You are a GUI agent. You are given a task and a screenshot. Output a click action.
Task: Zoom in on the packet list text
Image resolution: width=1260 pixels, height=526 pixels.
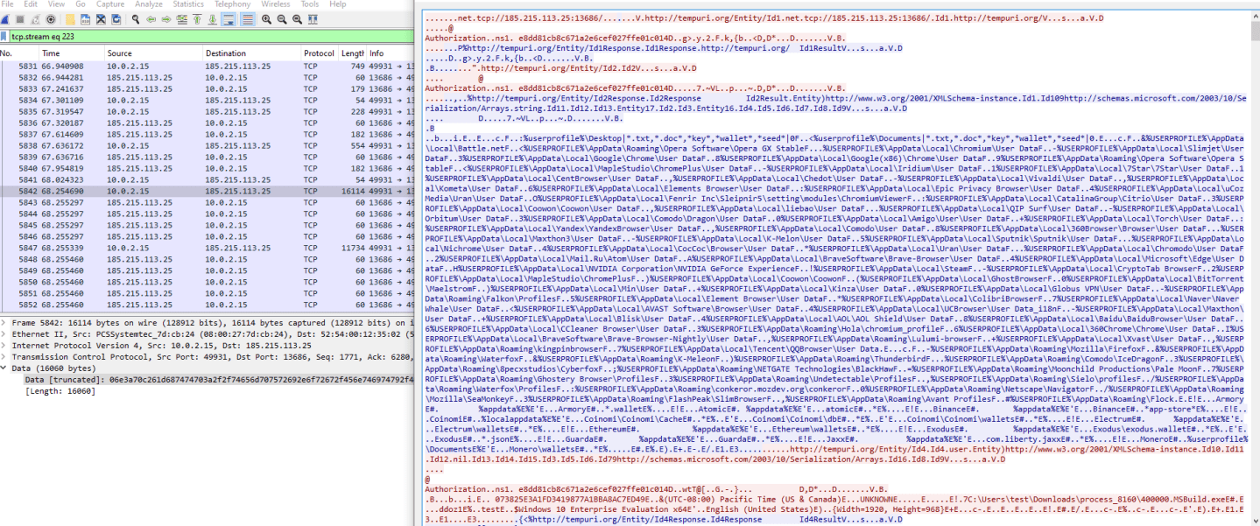pyautogui.click(x=264, y=23)
